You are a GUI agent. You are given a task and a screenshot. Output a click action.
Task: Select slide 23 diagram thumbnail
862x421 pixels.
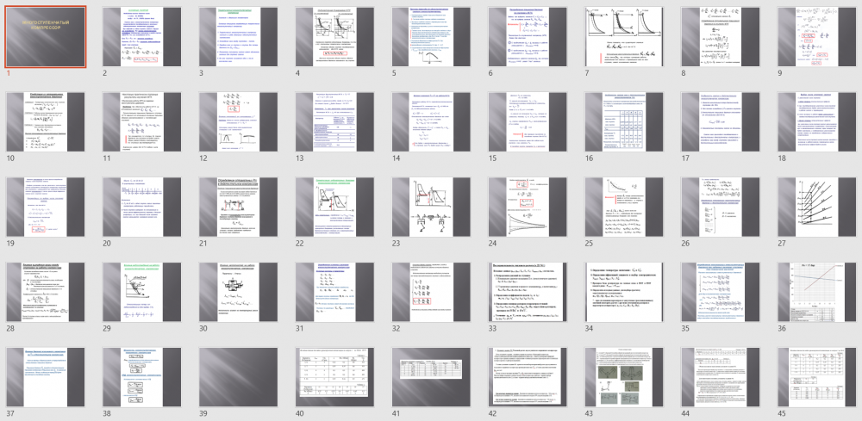(x=432, y=207)
